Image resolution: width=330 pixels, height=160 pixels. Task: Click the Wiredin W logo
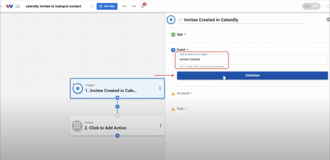point(9,6)
